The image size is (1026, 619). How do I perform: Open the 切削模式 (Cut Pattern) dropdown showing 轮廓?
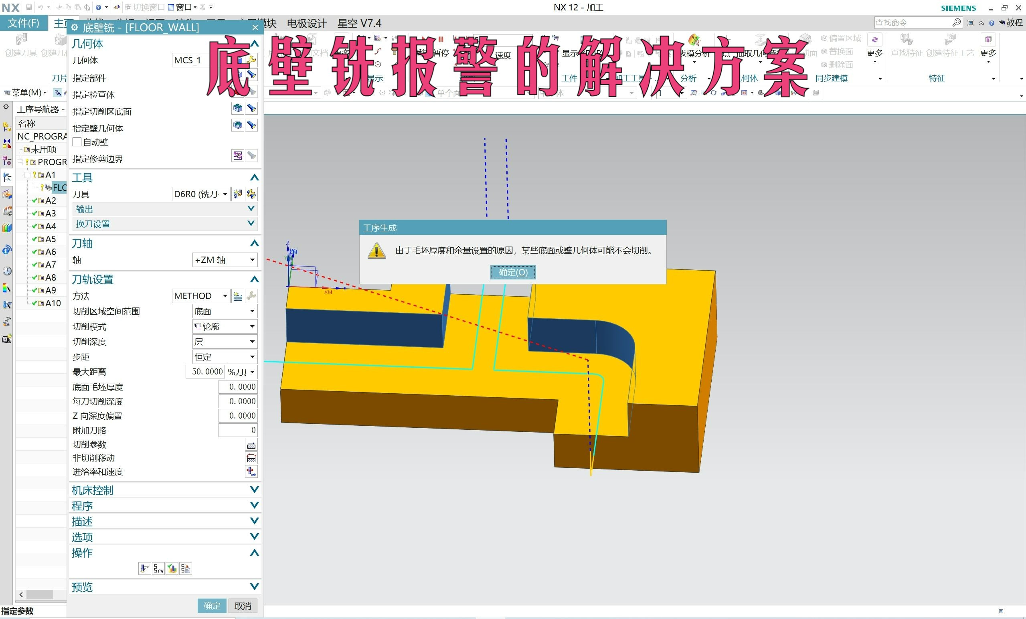[x=225, y=327]
